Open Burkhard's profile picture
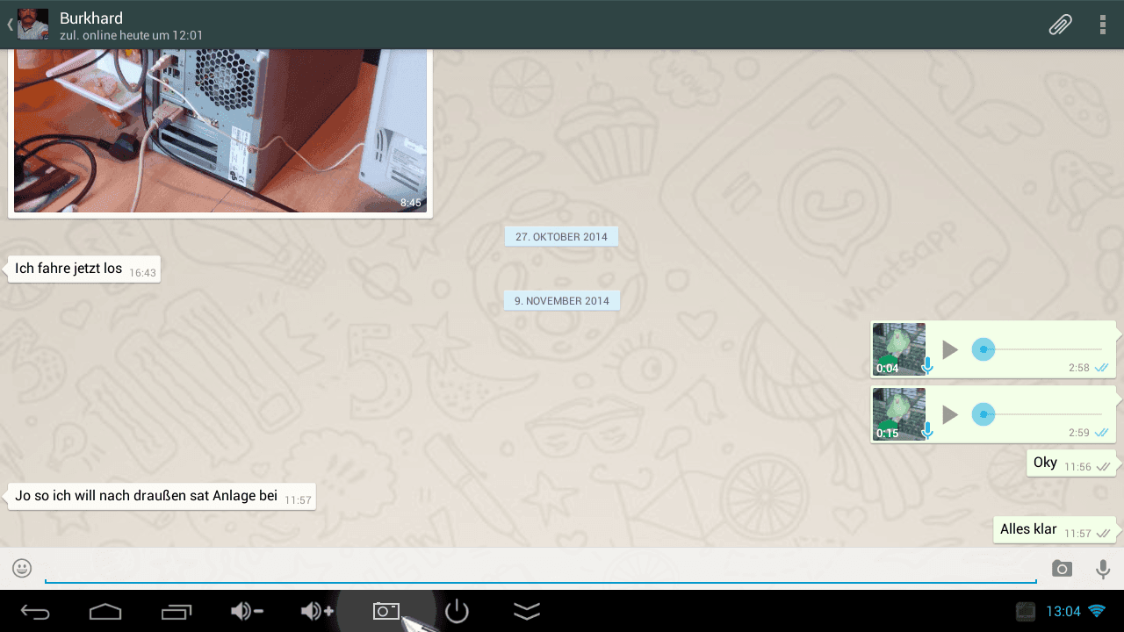 click(x=33, y=25)
